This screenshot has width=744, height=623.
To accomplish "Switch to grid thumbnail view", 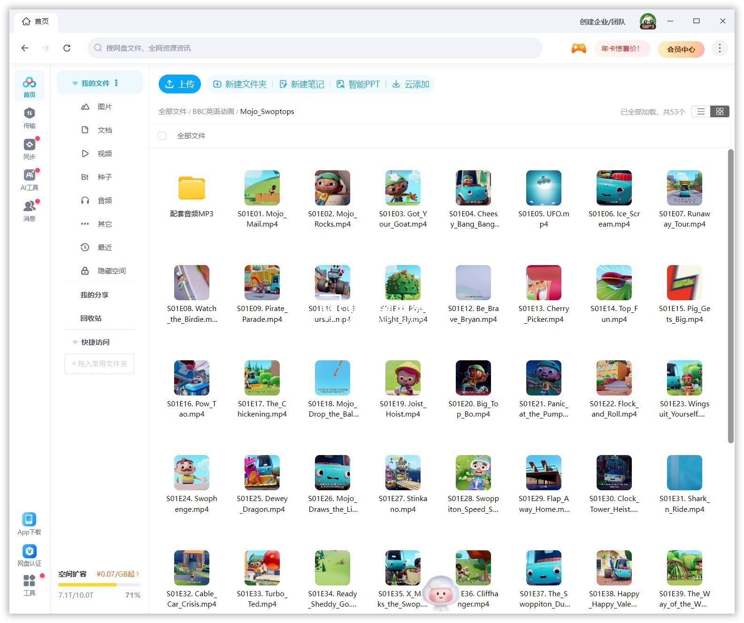I will click(x=720, y=112).
